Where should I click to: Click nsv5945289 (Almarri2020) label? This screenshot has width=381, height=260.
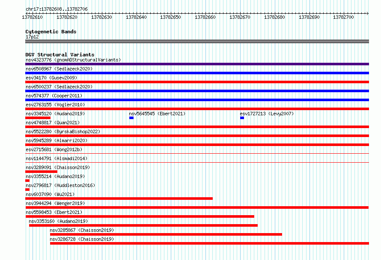(57, 140)
